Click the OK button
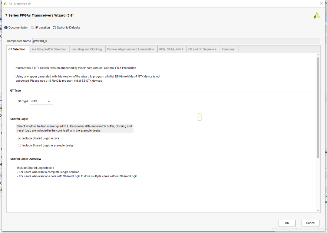The width and height of the screenshot is (327, 233). pos(287,223)
